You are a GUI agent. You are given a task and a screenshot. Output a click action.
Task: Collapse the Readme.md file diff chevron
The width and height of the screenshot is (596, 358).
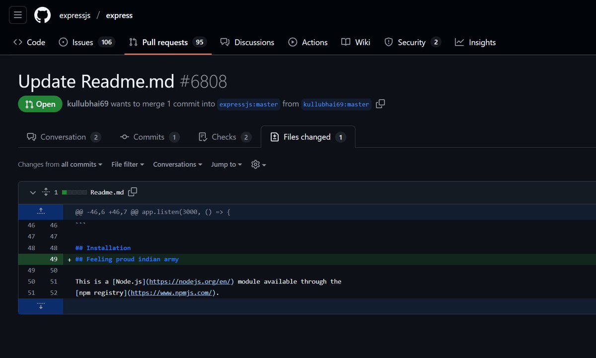(33, 192)
